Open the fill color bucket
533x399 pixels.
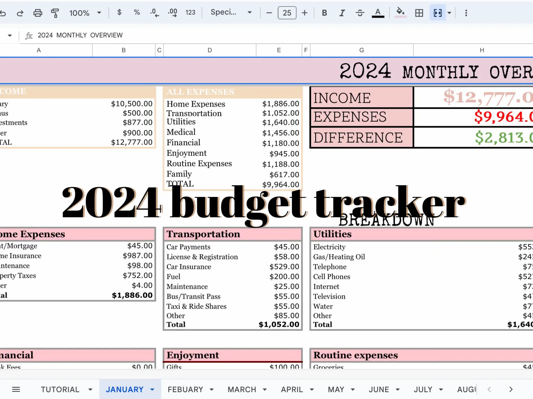tap(400, 13)
